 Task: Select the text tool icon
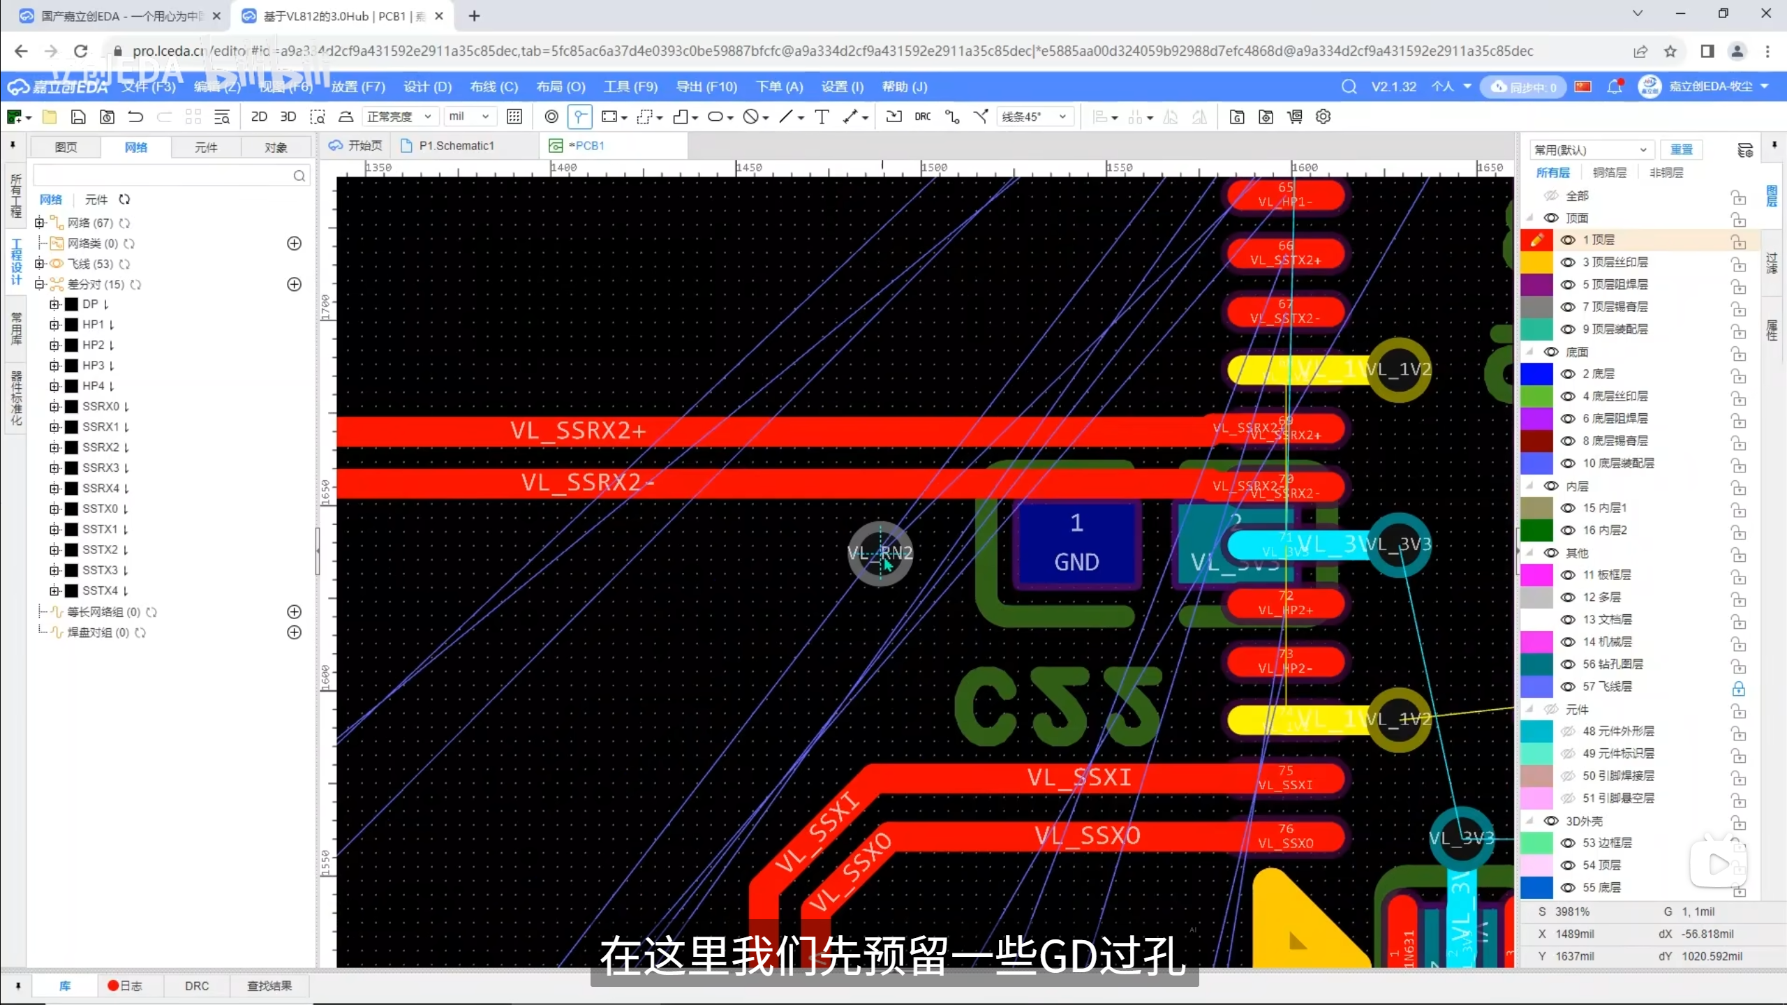click(822, 117)
